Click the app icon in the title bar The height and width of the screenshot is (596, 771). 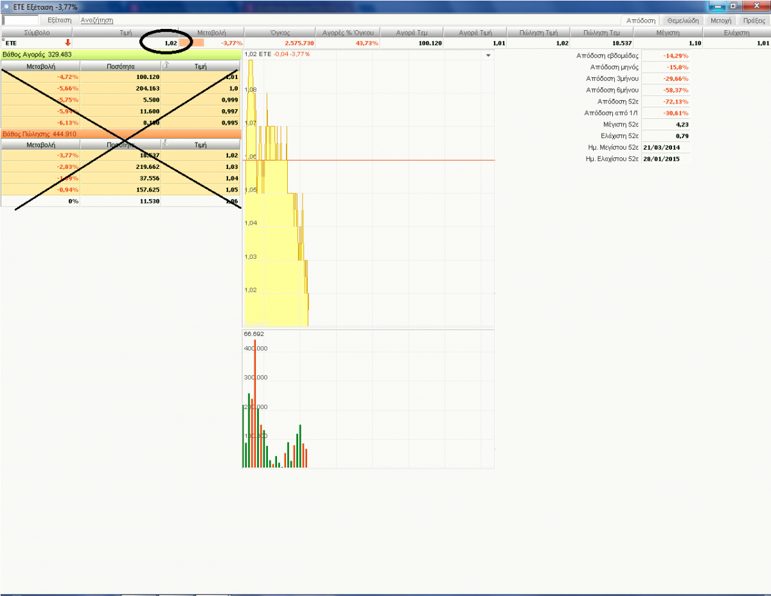(6, 6)
